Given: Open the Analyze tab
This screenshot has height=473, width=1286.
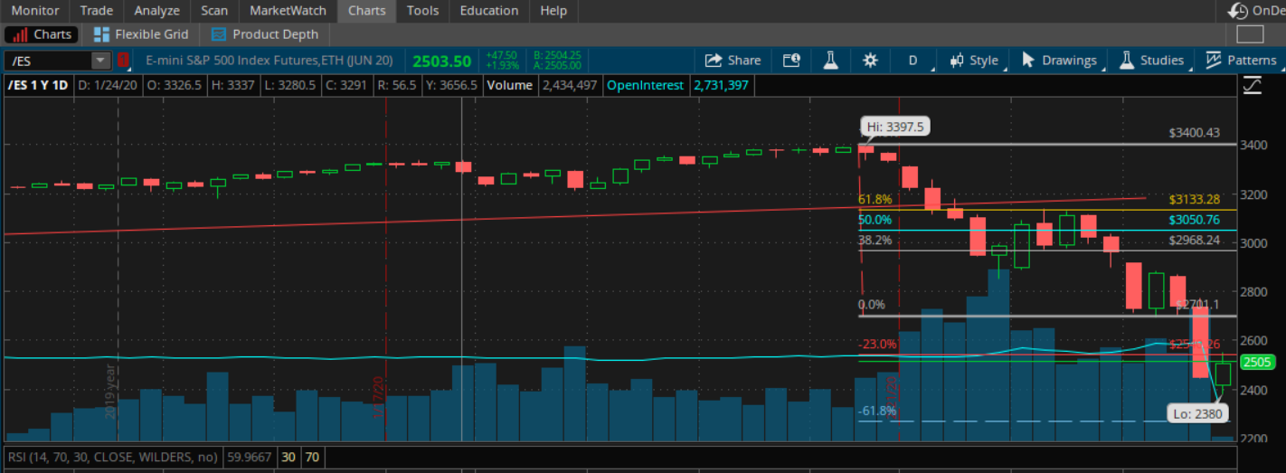Looking at the screenshot, I should 156,11.
